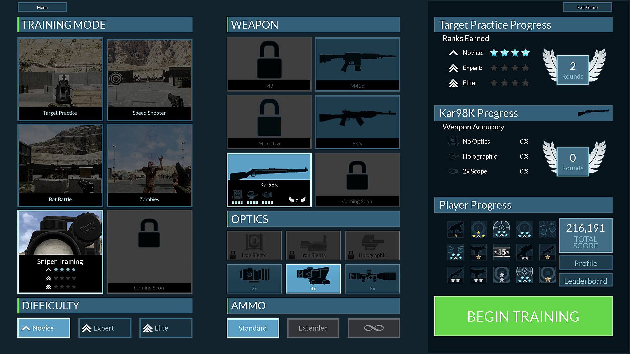This screenshot has height=354, width=630.
Task: Choose the SKS rifle weapon
Action: (x=357, y=122)
